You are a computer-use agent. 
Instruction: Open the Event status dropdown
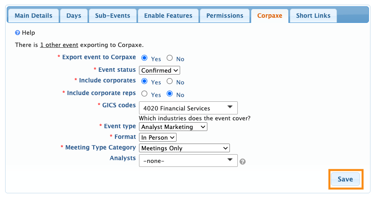tap(160, 70)
